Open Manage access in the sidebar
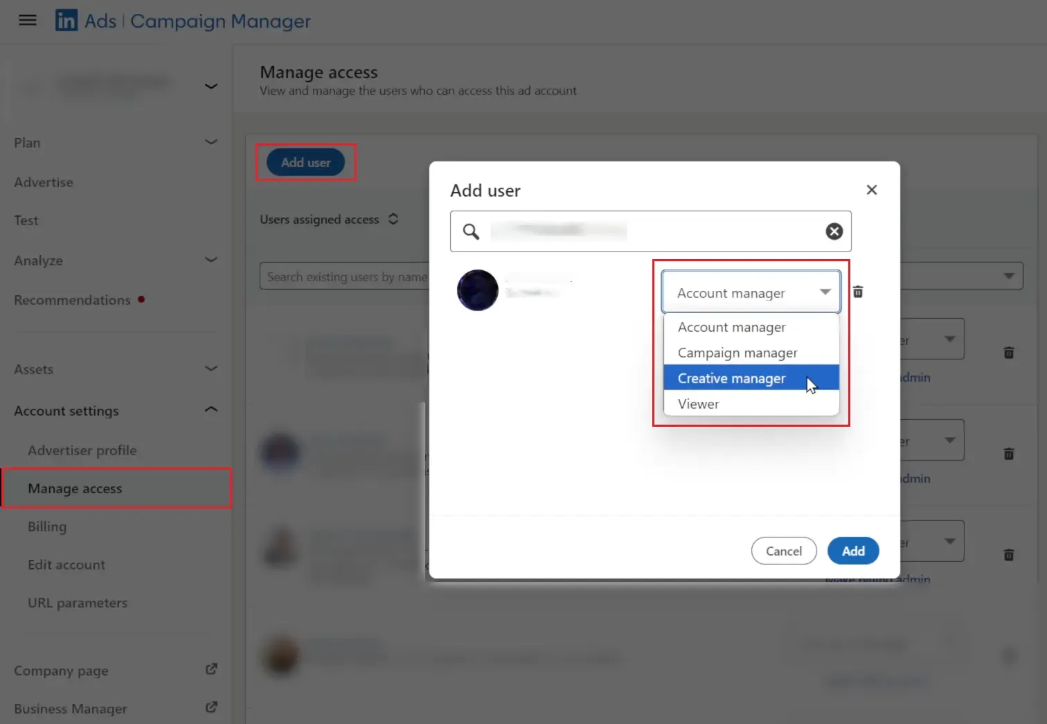This screenshot has width=1047, height=724. [75, 488]
